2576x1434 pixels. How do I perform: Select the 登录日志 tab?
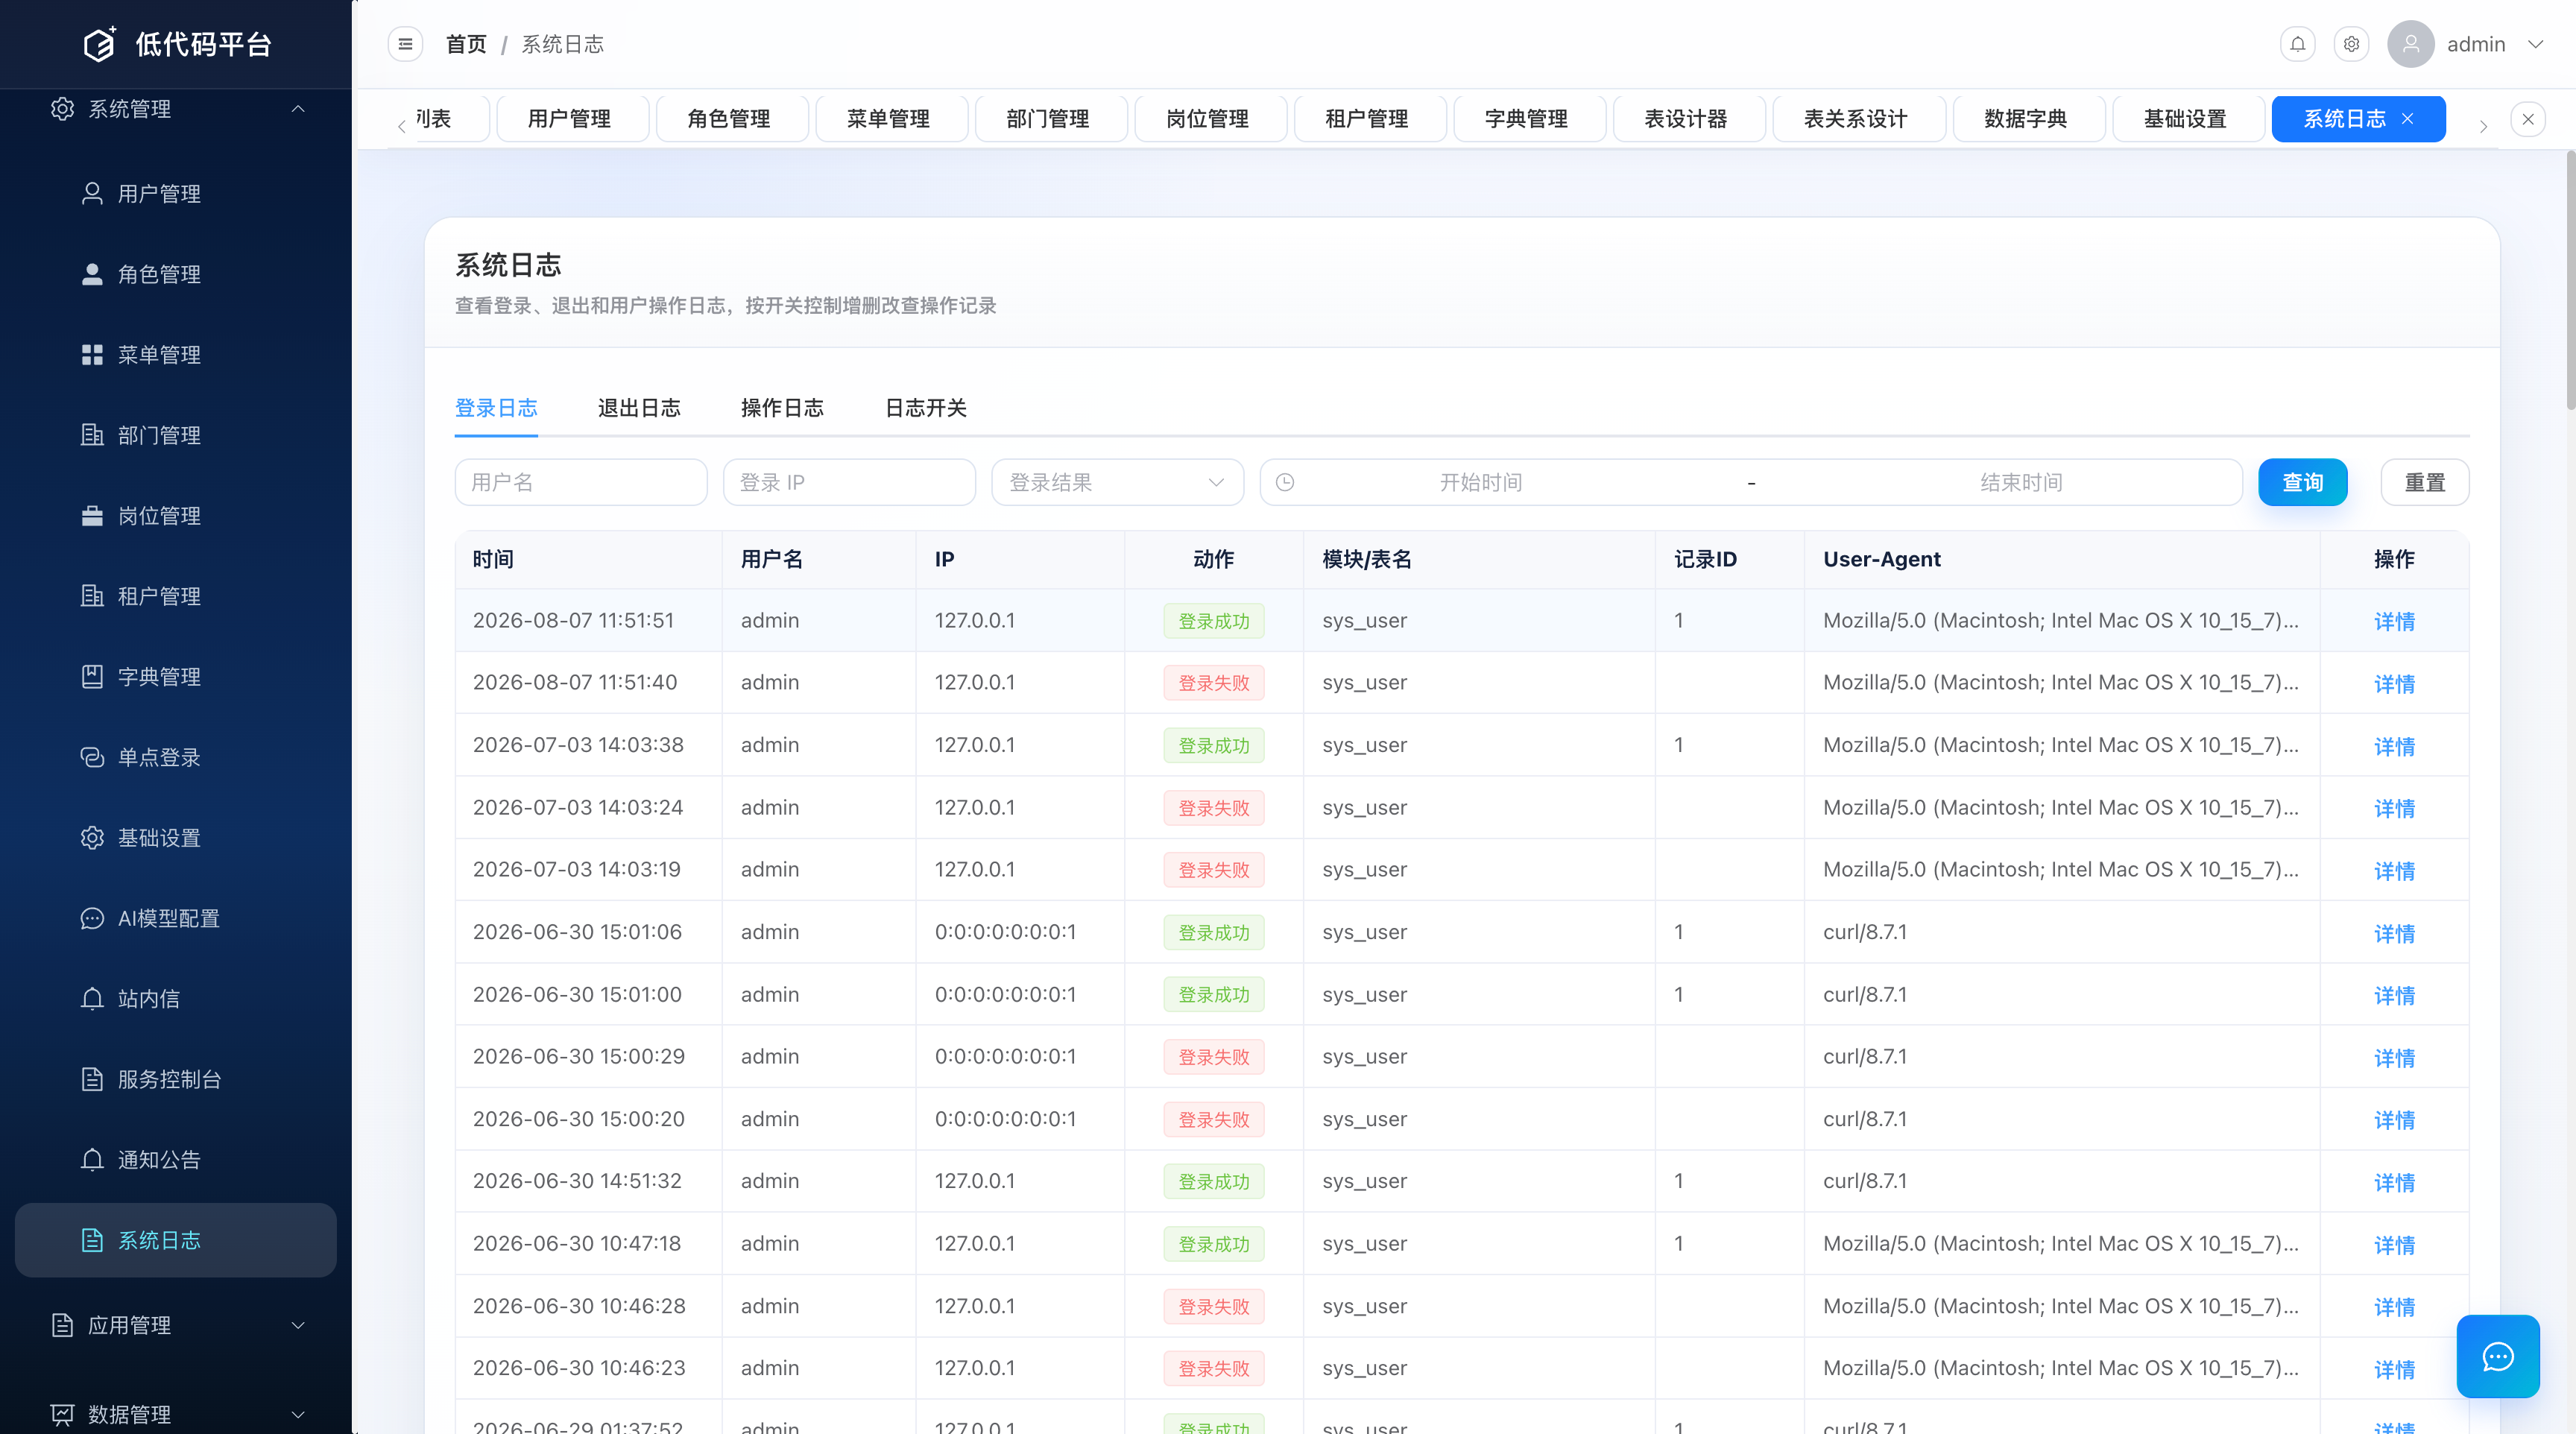coord(496,408)
